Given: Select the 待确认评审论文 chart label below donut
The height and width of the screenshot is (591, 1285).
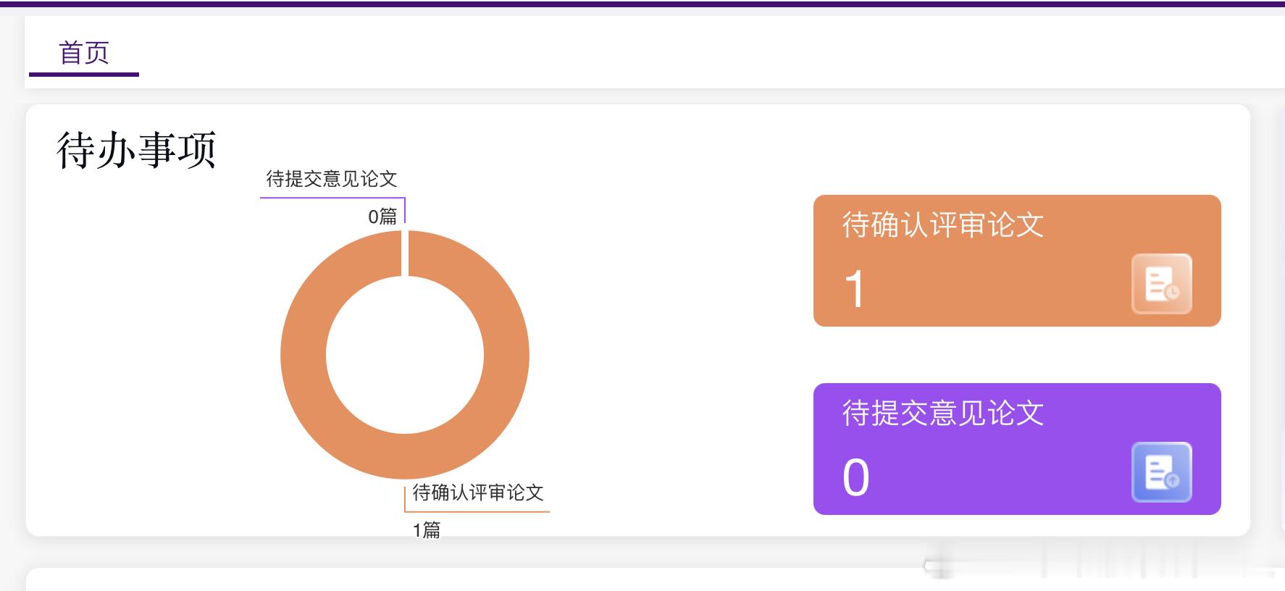Looking at the screenshot, I should (x=478, y=492).
